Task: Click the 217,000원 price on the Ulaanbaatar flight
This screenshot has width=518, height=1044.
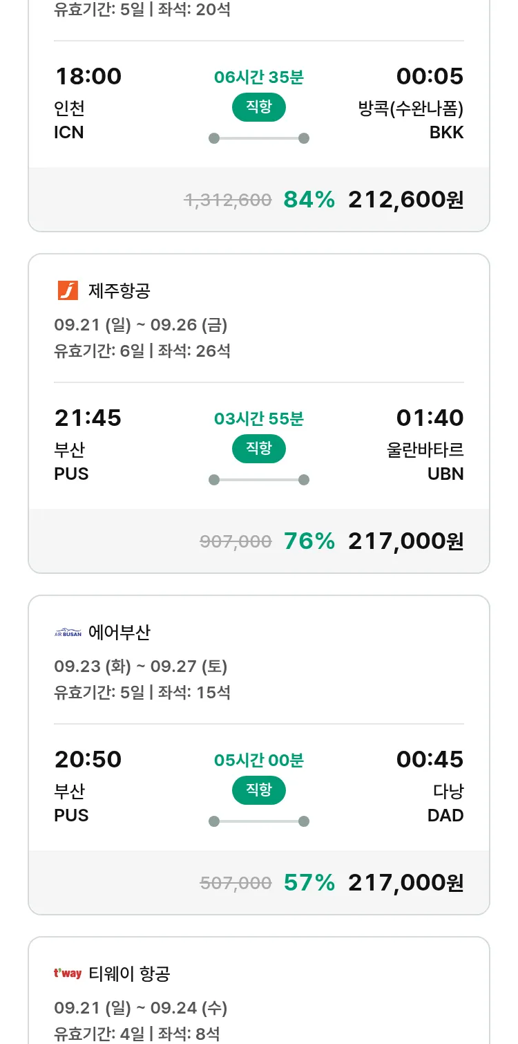Action: pyautogui.click(x=405, y=541)
